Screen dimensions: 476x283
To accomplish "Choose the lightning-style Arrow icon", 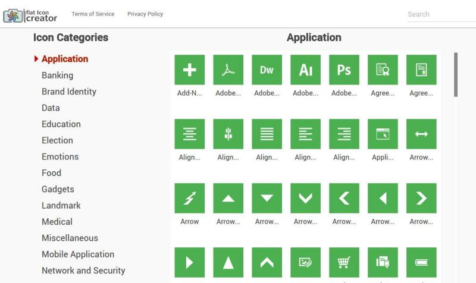I will [x=189, y=198].
